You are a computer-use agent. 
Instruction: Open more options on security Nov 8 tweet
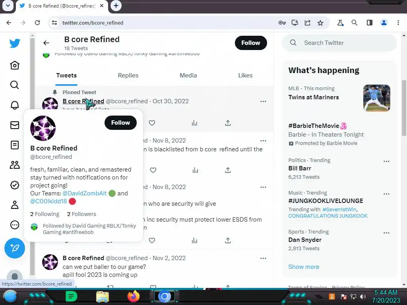point(263,187)
